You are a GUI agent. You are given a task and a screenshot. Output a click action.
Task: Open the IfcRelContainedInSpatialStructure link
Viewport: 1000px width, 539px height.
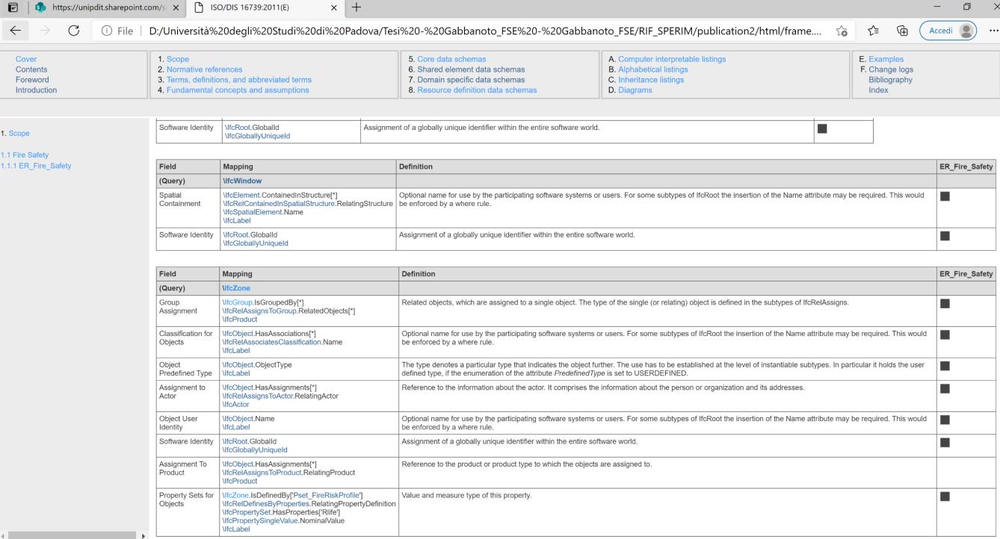click(x=278, y=204)
